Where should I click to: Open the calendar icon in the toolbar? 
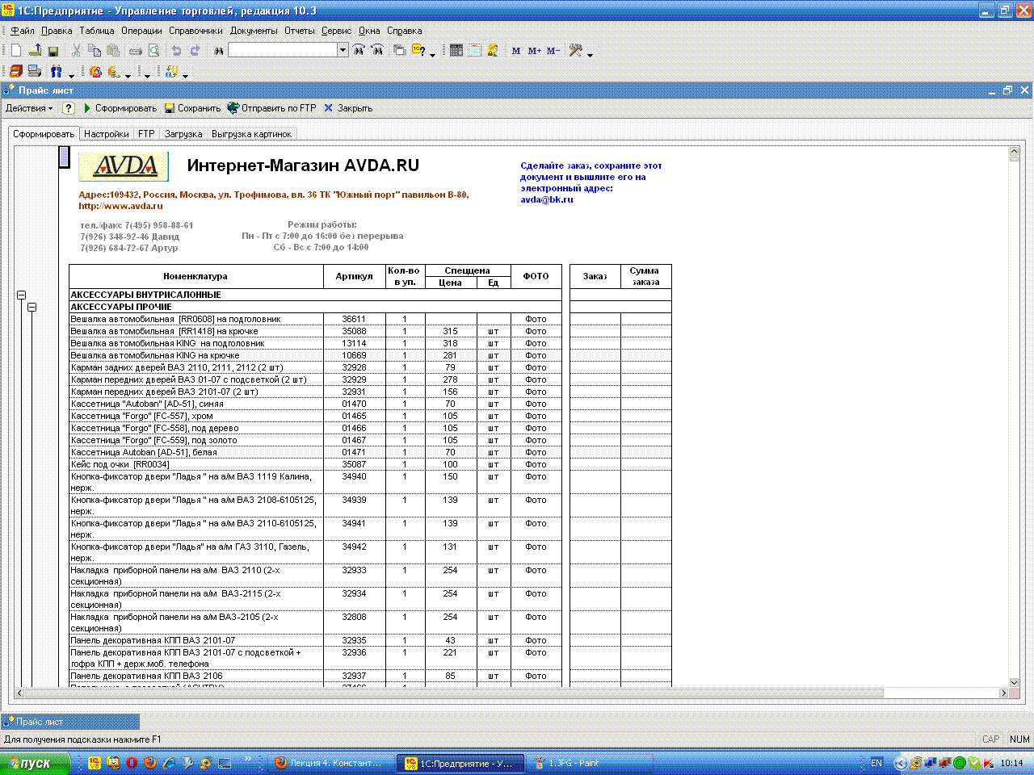[474, 50]
